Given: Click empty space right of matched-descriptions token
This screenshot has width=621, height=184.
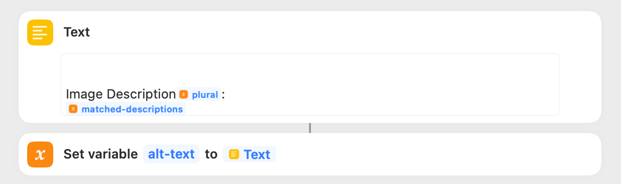Looking at the screenshot, I should click(372, 108).
